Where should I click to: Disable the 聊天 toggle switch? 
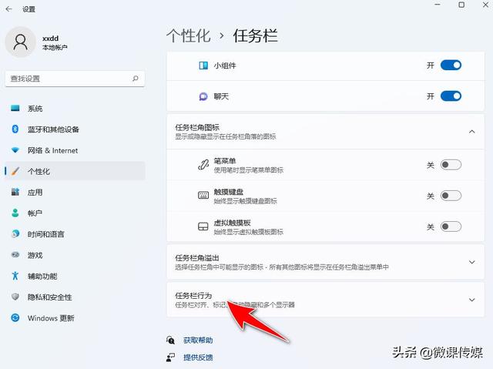click(451, 96)
